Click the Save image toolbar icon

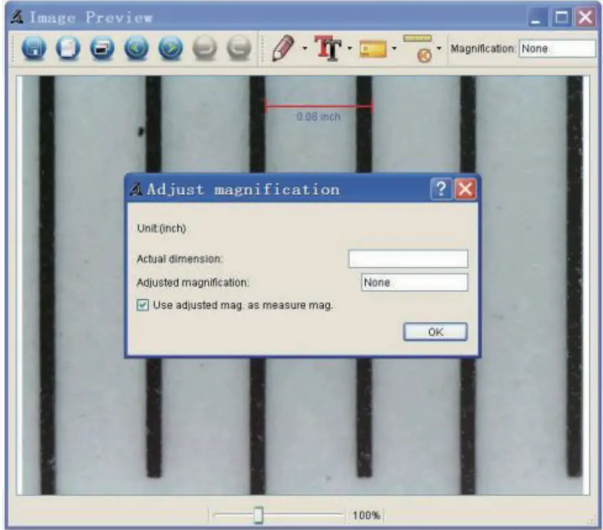click(x=33, y=48)
